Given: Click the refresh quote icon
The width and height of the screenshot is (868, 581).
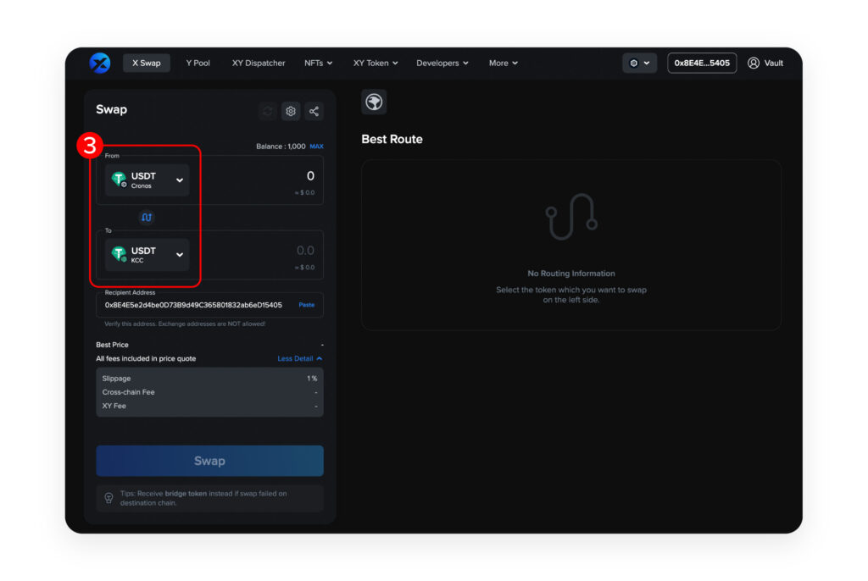Looking at the screenshot, I should click(x=267, y=111).
